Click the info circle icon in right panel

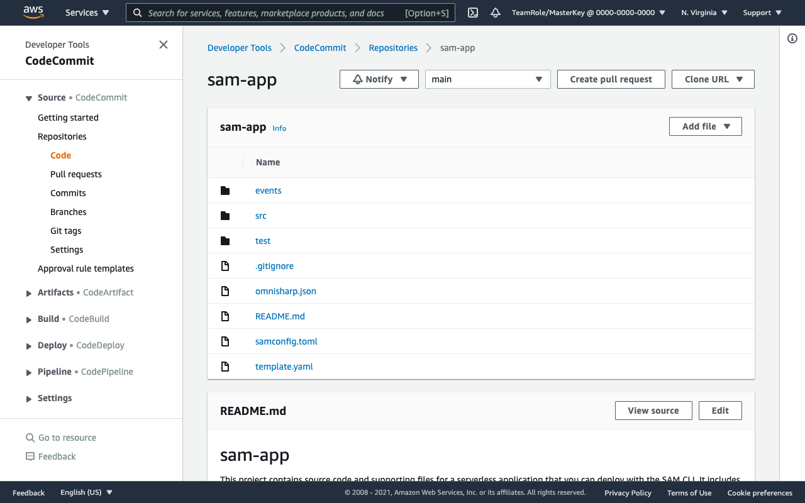tap(792, 38)
